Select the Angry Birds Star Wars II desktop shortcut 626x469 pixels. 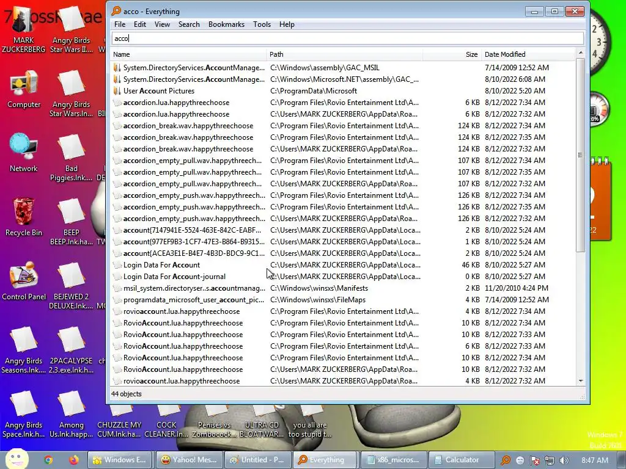coord(71,30)
